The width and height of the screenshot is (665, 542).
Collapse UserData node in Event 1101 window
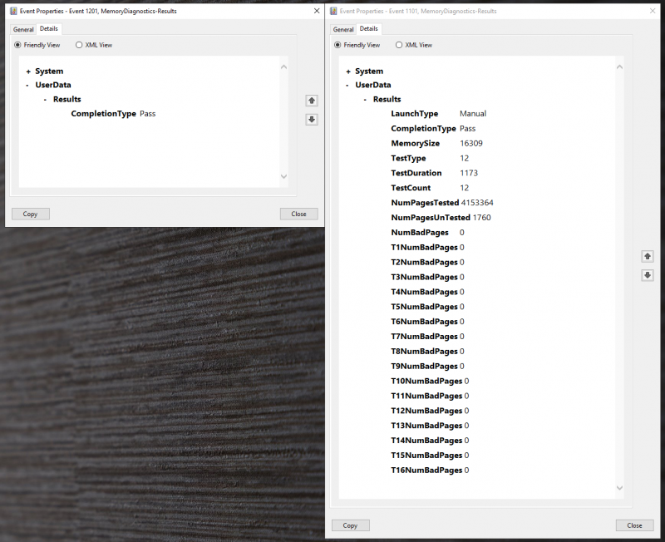click(x=348, y=85)
